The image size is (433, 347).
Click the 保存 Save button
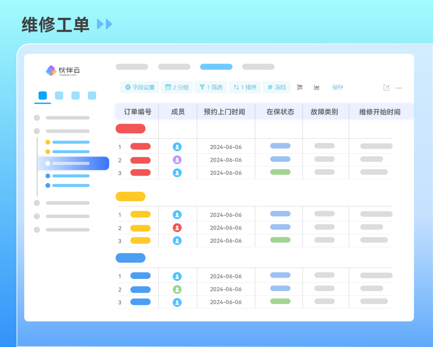pos(337,87)
